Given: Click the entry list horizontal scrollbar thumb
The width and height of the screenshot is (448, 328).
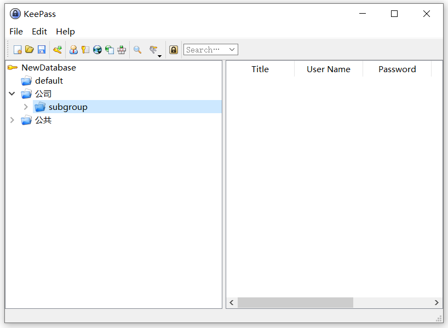Looking at the screenshot, I should [x=295, y=302].
